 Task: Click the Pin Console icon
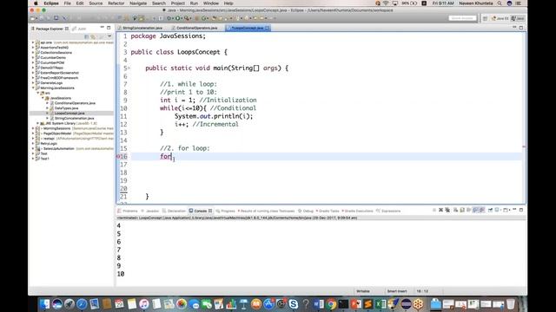(490, 210)
